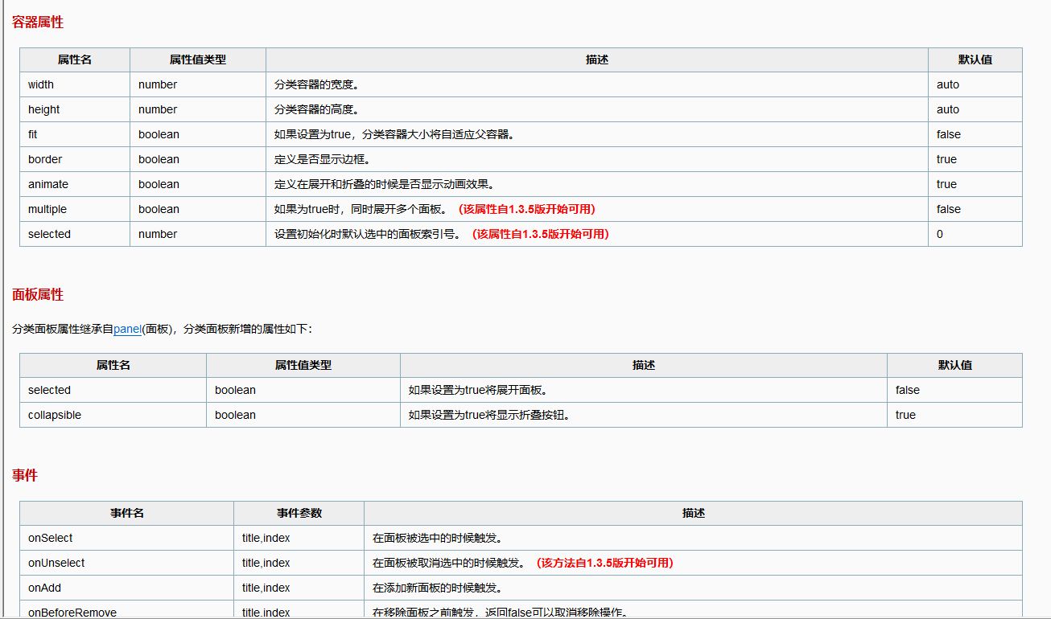
Task: Click 'selected' in the container properties table
Action: 49,234
